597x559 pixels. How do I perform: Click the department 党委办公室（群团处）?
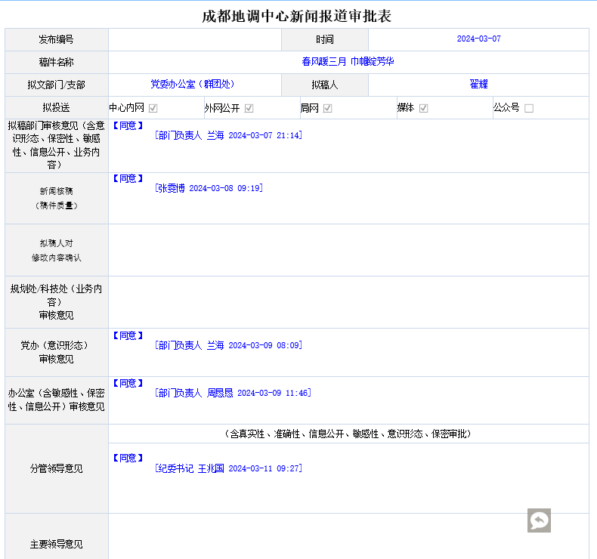click(x=192, y=85)
